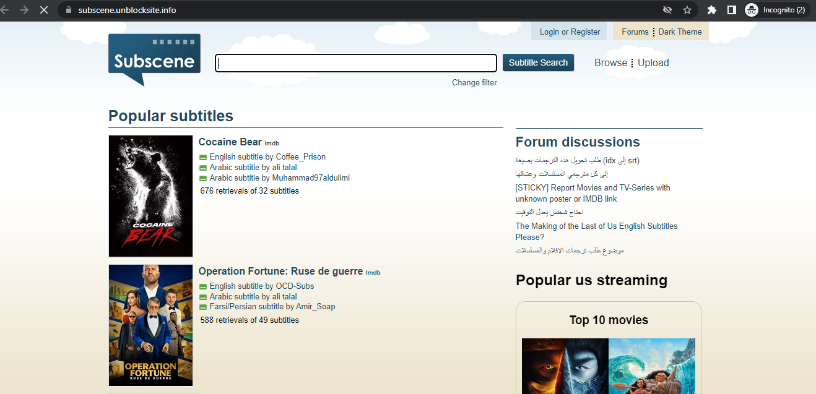This screenshot has width=816, height=394.
Task: Open the Operation Fortune title link
Action: click(x=280, y=271)
